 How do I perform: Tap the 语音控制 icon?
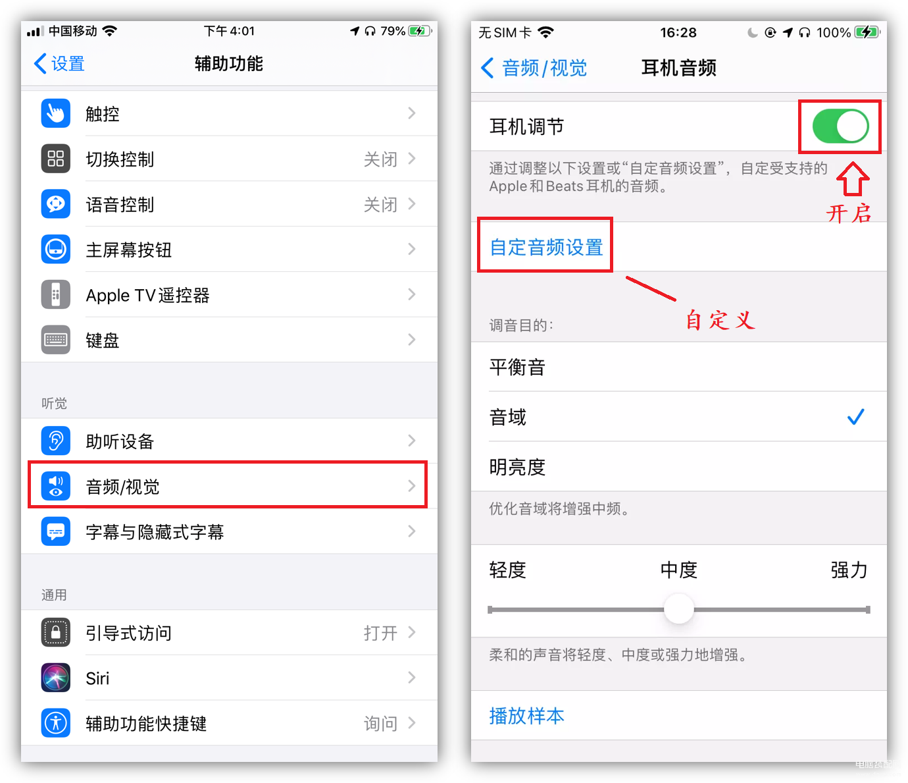[56, 204]
